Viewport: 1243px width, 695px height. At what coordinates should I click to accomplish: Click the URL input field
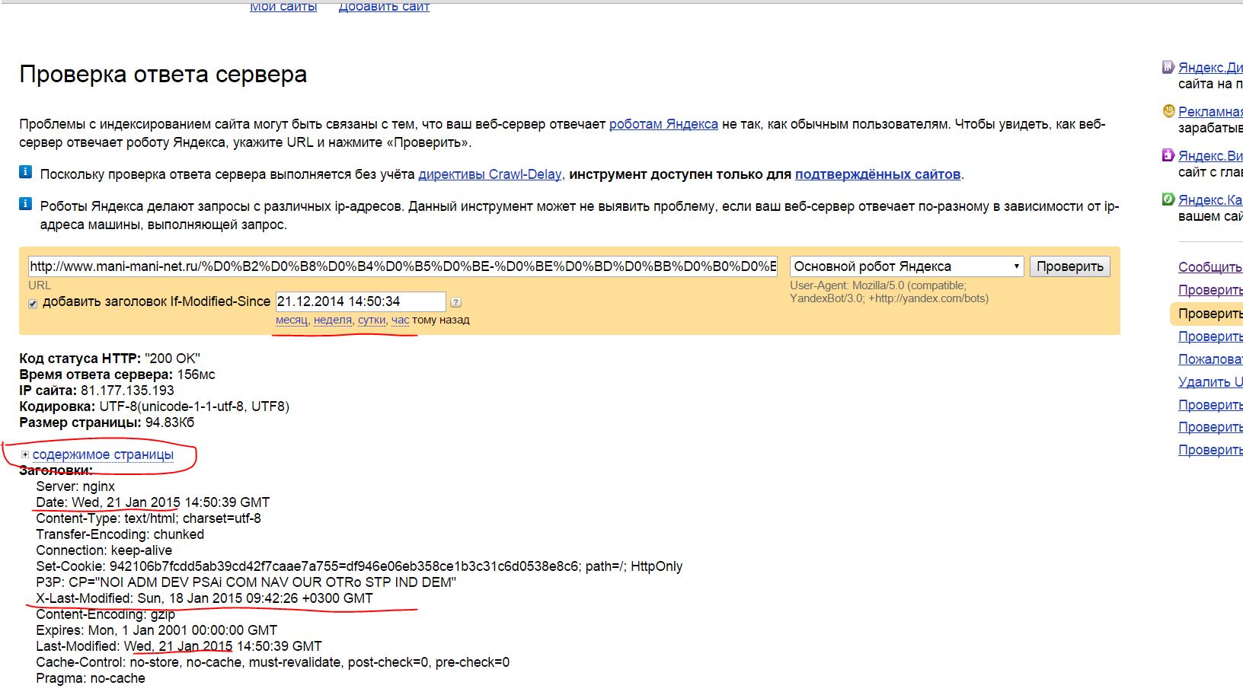403,266
